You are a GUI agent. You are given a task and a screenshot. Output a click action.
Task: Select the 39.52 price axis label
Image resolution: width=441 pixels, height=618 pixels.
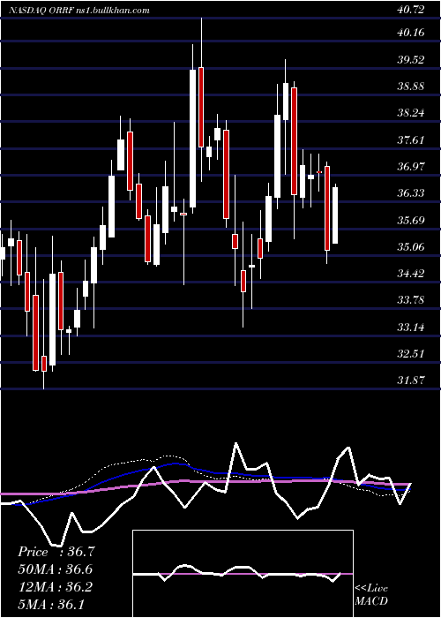pyautogui.click(x=411, y=59)
